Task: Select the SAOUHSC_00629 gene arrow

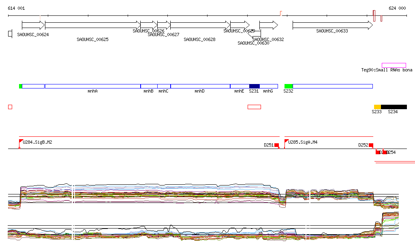Action: 240,25
